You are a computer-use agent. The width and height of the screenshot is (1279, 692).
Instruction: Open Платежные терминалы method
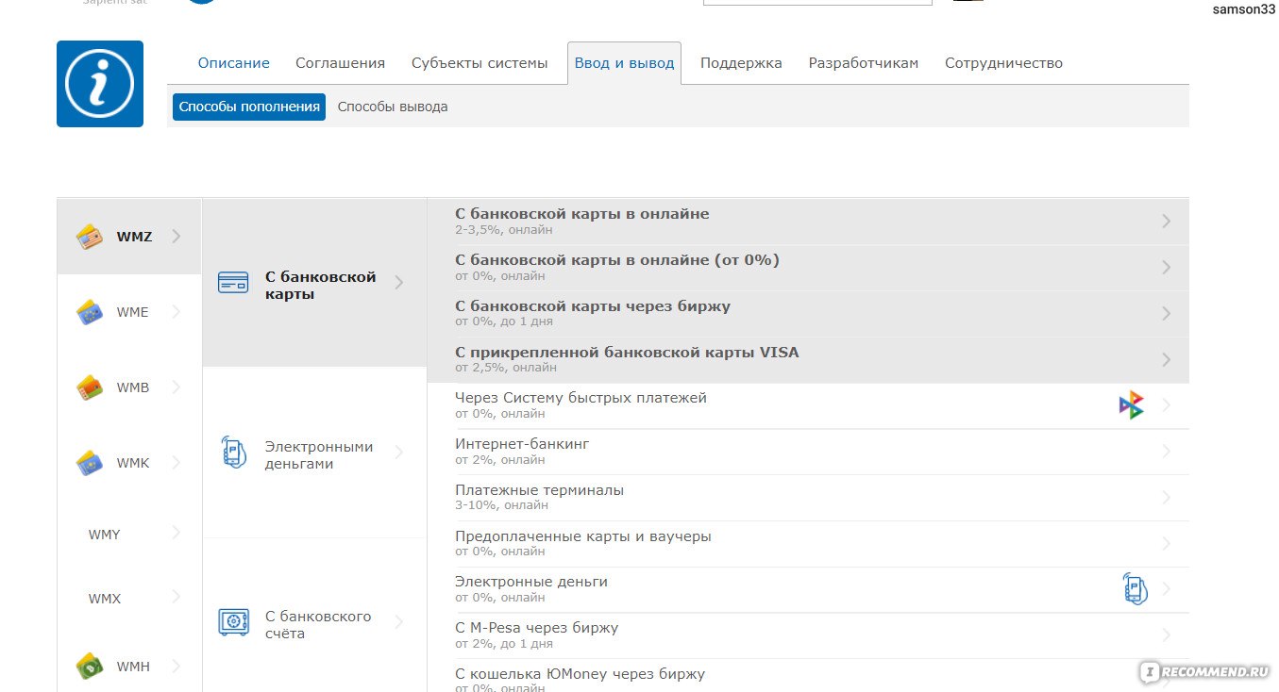point(808,498)
